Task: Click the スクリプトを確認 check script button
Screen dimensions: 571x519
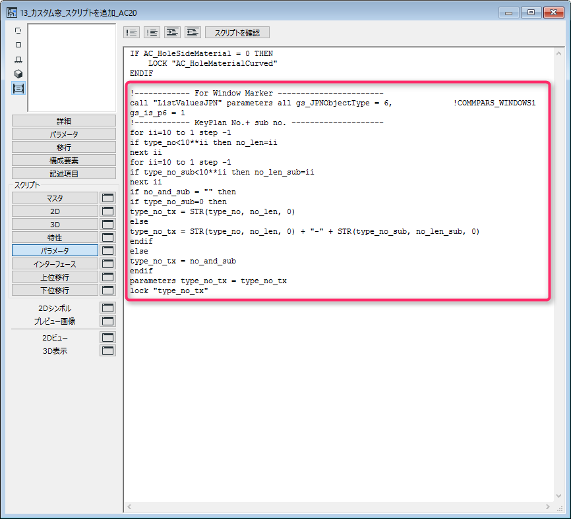Action: (237, 32)
